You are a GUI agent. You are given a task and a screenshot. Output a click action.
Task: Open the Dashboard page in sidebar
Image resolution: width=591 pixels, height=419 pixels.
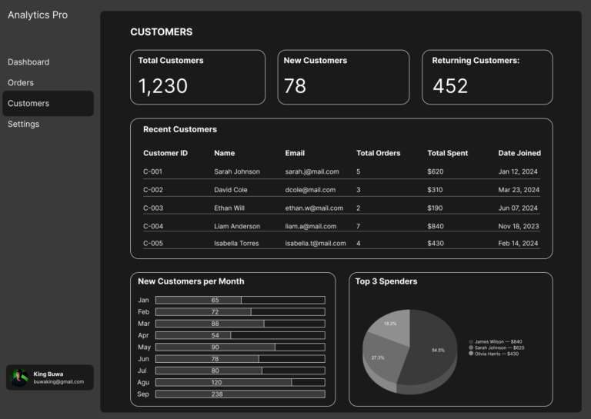[28, 62]
